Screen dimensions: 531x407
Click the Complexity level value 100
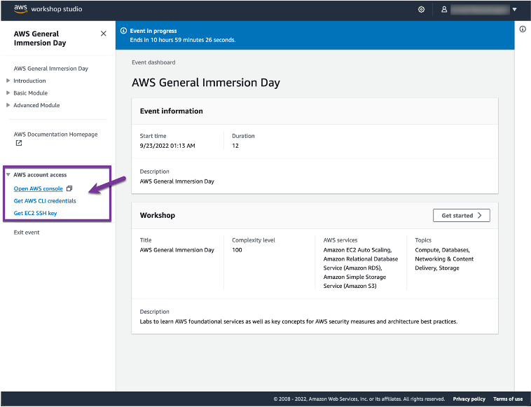point(237,250)
